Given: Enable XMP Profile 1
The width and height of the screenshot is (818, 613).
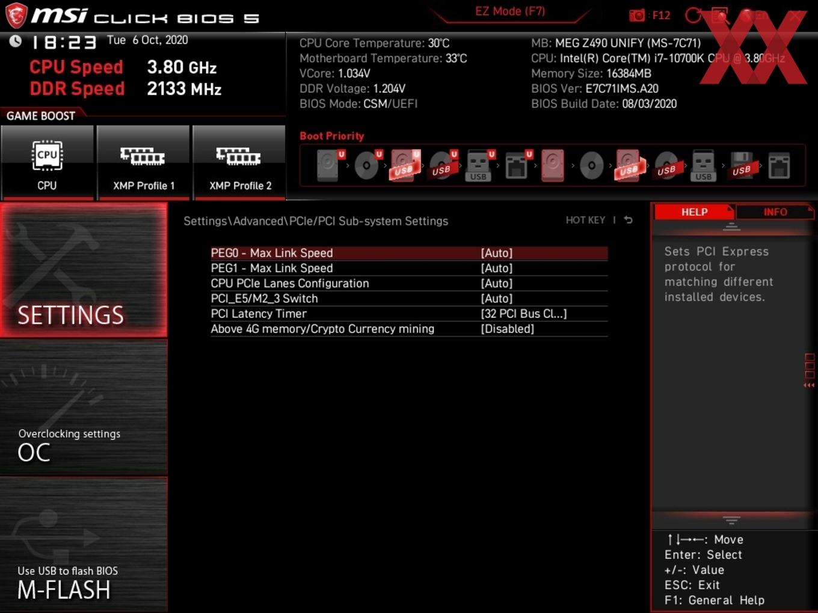Looking at the screenshot, I should coord(143,162).
